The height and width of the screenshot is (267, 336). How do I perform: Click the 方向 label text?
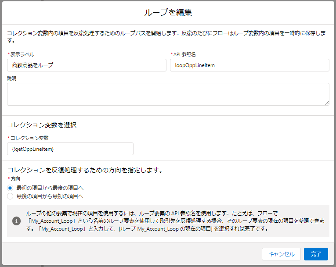click(x=15, y=179)
